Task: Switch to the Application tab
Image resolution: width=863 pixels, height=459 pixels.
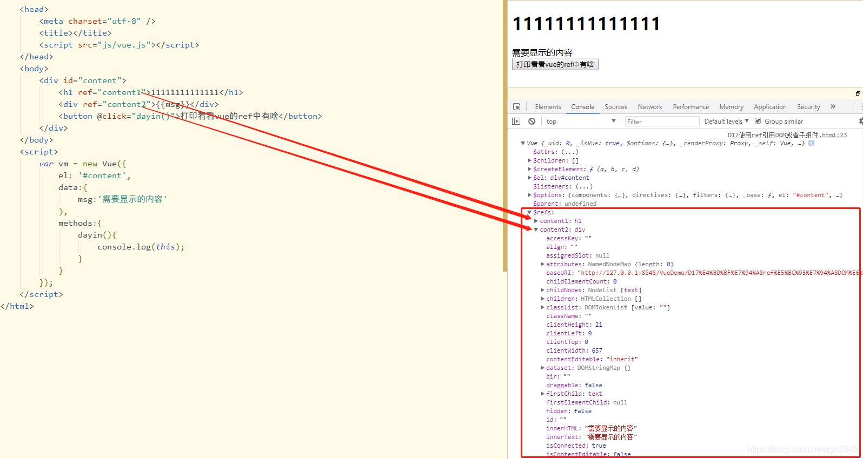Action: [770, 107]
